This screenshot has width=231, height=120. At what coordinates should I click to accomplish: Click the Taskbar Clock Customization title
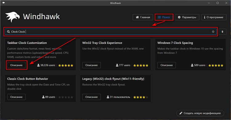(27, 43)
